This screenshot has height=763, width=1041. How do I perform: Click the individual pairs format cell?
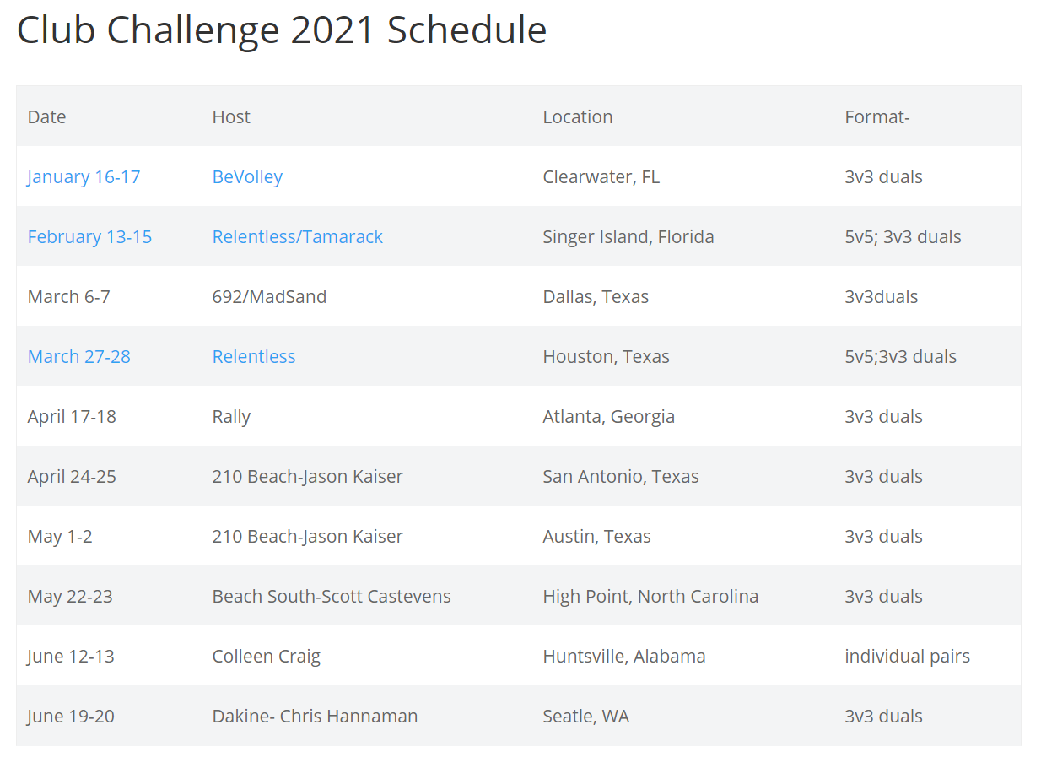tap(908, 656)
